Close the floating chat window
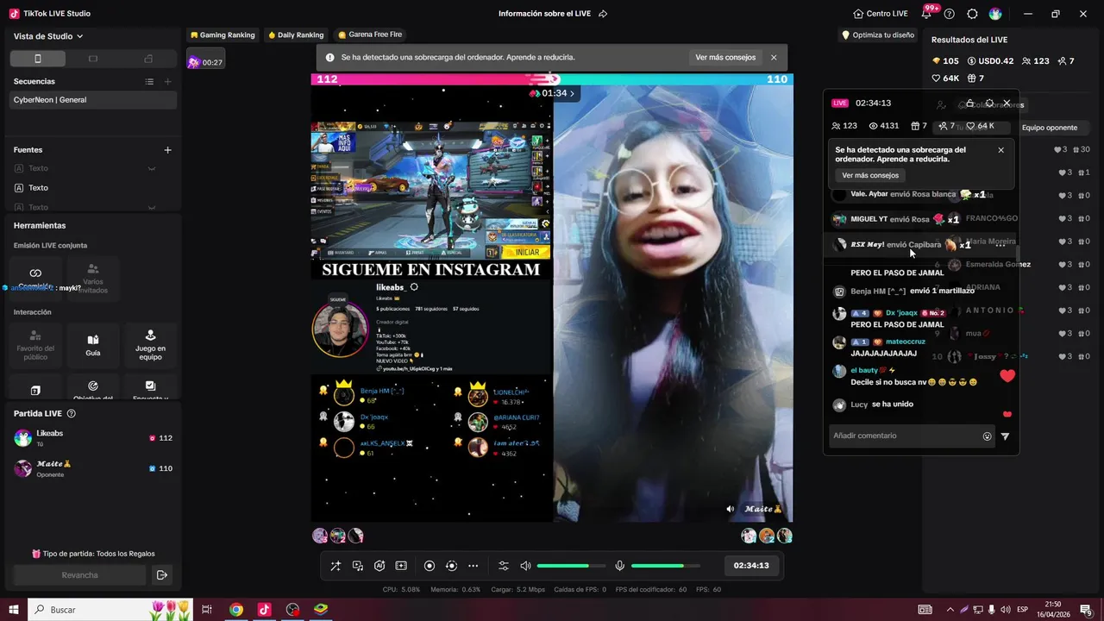Screen dimensions: 1104x621 coord(1007,103)
